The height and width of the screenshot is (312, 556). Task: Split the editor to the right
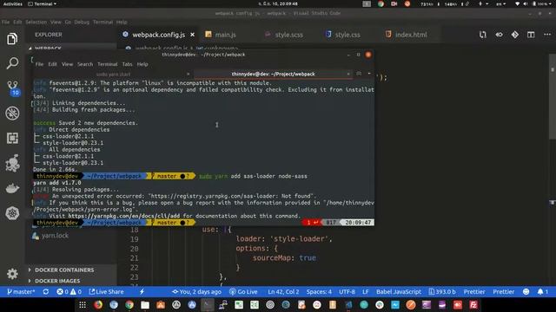531,35
